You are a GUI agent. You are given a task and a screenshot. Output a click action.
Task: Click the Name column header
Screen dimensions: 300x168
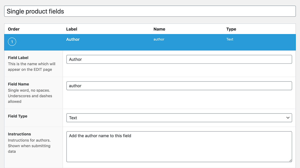point(159,29)
